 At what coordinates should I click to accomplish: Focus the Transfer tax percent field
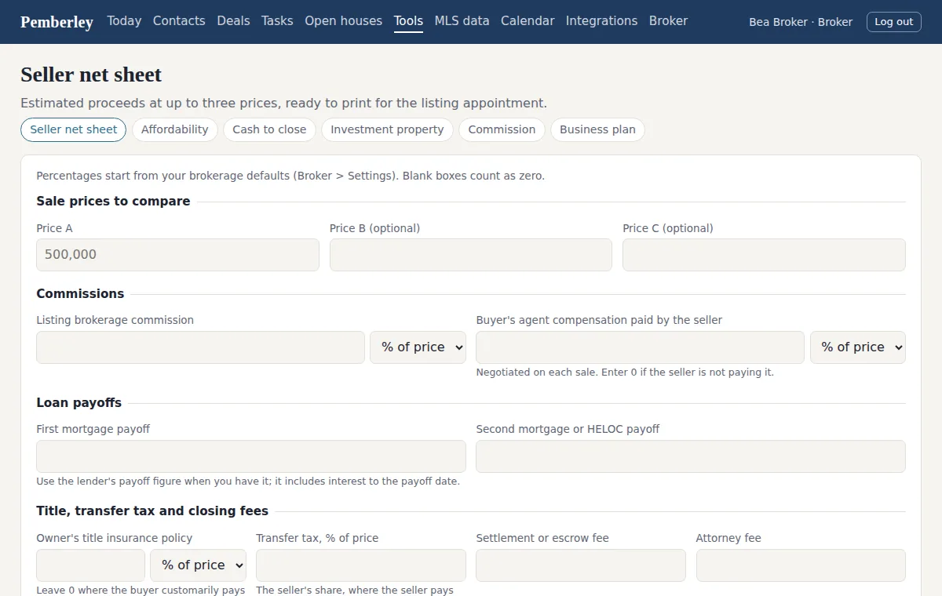pyautogui.click(x=361, y=565)
